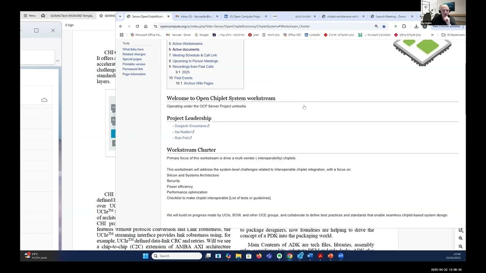The width and height of the screenshot is (486, 273).
Task: Open the Chrome extensions puzzle icon
Action: [x=404, y=26]
